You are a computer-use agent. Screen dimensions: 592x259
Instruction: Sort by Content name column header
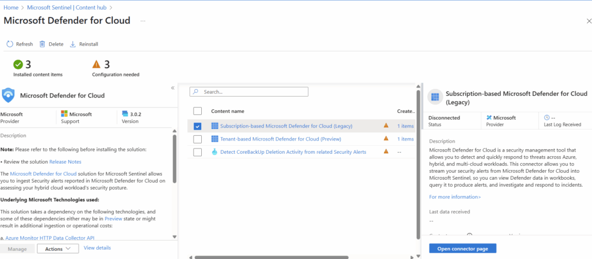coord(228,111)
